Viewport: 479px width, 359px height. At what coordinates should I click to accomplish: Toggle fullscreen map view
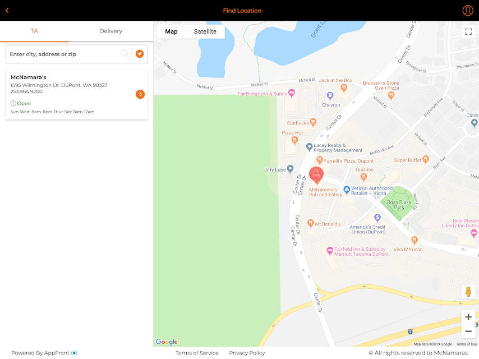click(468, 31)
